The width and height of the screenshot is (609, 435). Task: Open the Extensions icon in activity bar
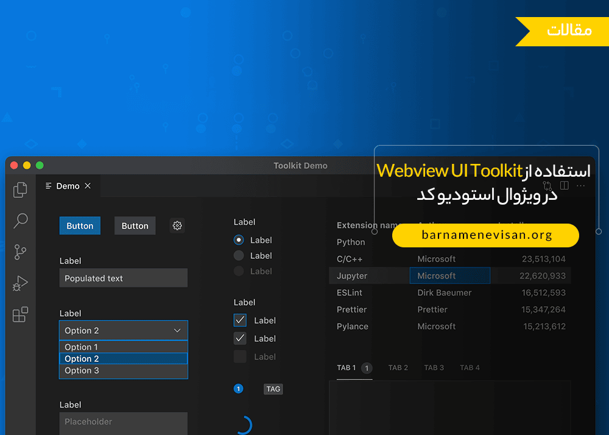[x=20, y=314]
